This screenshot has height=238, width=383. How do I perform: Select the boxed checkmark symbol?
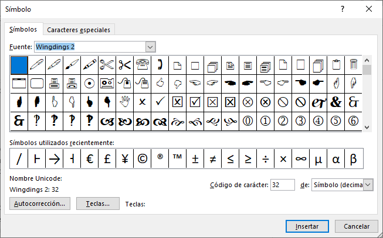click(x=195, y=102)
